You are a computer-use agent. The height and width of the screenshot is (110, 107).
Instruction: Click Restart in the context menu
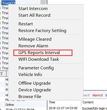26,24
